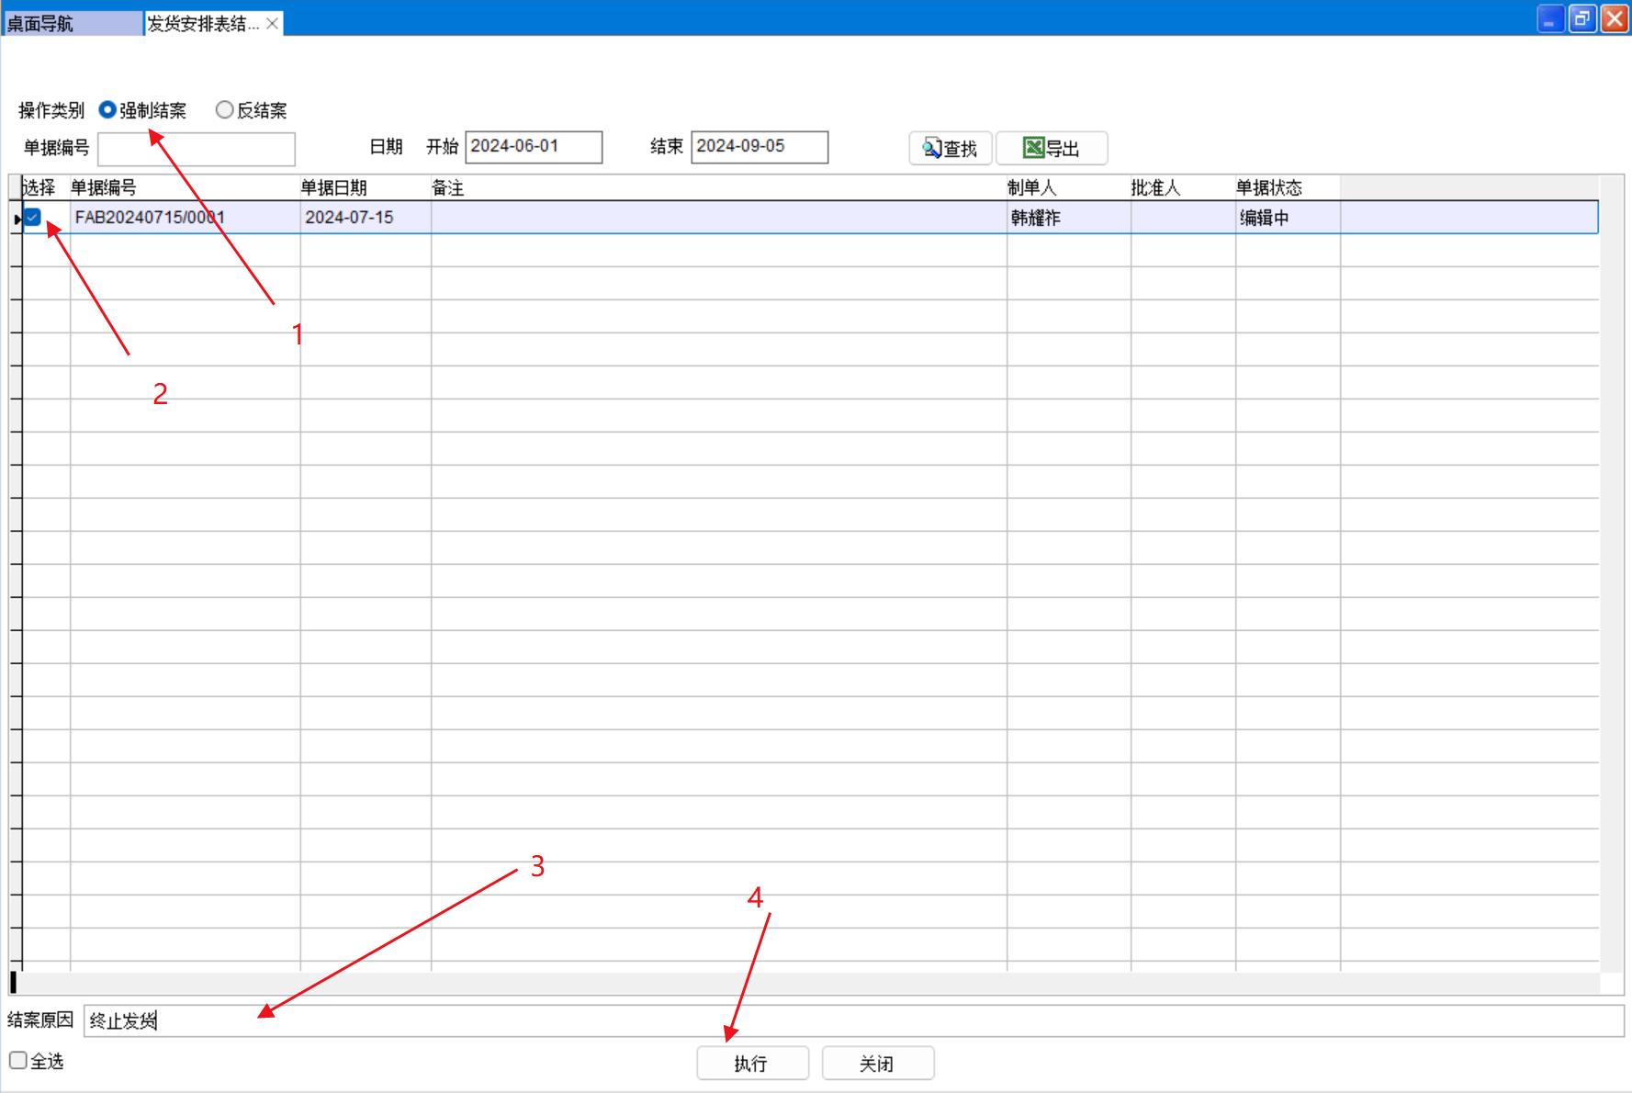The image size is (1632, 1093).
Task: Close the 发货安排表结 tab
Action: coord(272,24)
